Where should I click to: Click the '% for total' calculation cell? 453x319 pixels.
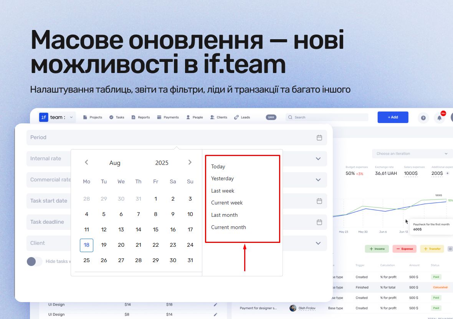[x=388, y=287]
